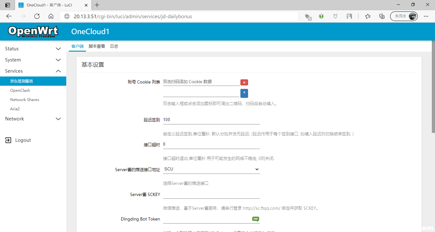Open browser favorites star icon

[x=368, y=16]
